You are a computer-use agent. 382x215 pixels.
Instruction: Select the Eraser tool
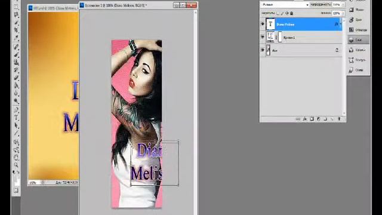pyautogui.click(x=16, y=78)
